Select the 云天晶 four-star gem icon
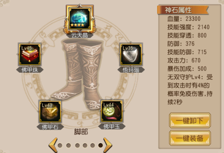Viewport: 224px width, 153px height. tap(80, 18)
